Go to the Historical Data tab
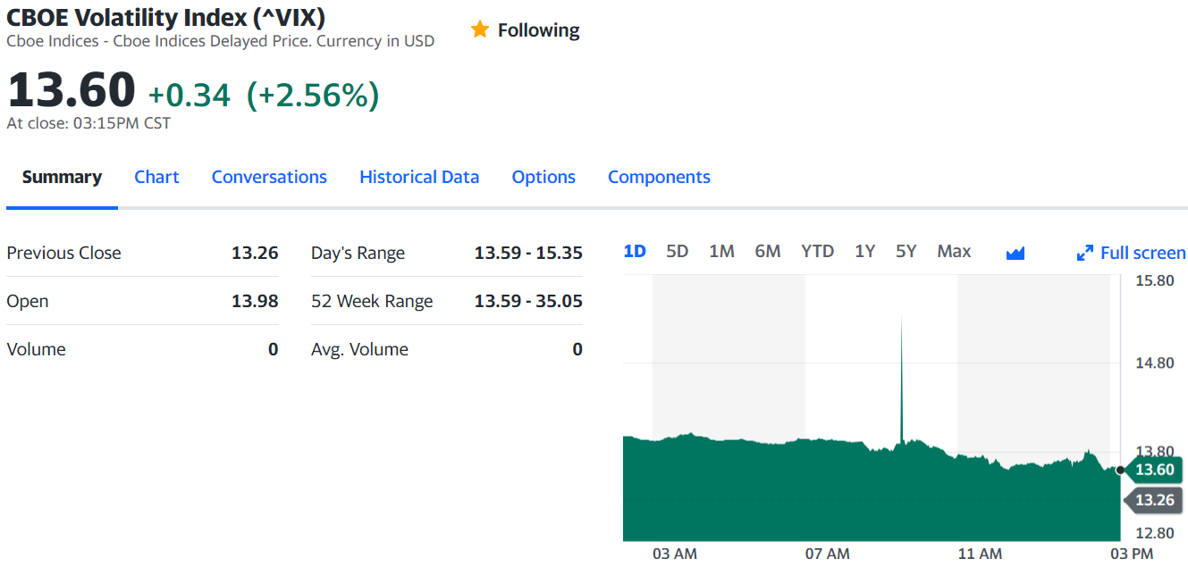The image size is (1188, 567). click(419, 177)
